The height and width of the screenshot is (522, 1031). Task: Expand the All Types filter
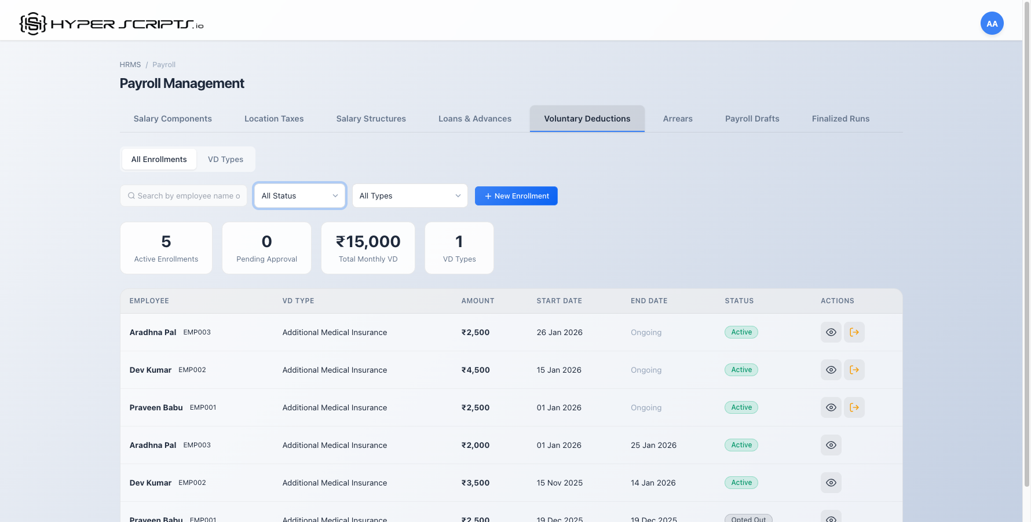[410, 196]
